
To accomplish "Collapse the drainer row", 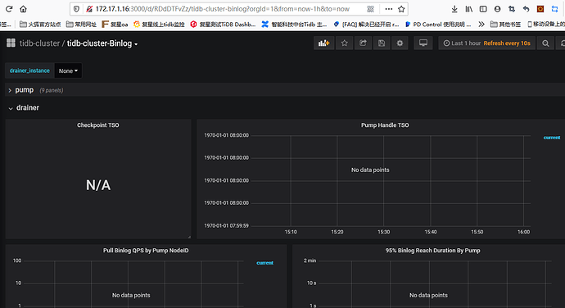I will coord(24,108).
